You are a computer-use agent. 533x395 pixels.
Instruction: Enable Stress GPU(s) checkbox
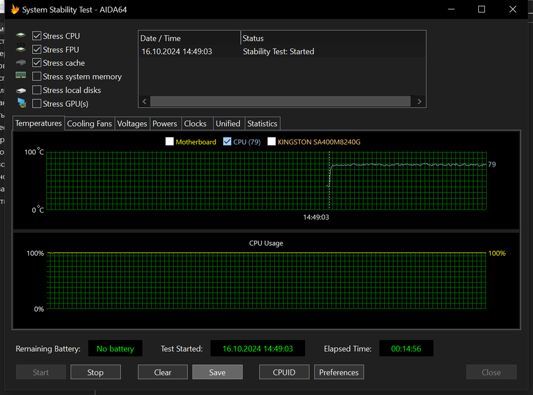(37, 104)
